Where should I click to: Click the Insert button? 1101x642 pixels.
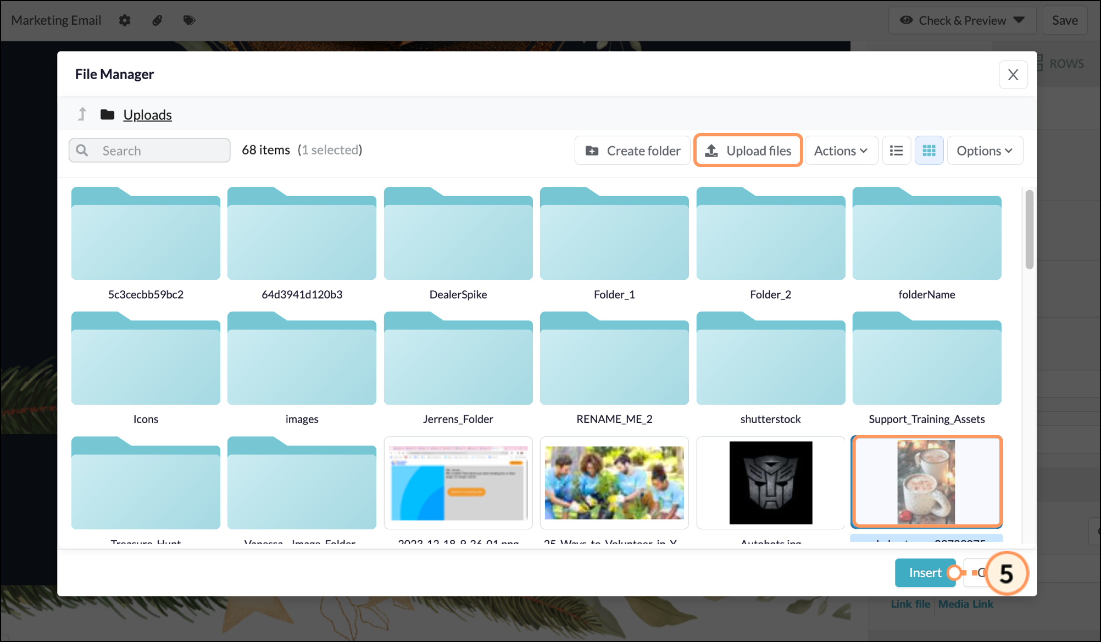[925, 573]
